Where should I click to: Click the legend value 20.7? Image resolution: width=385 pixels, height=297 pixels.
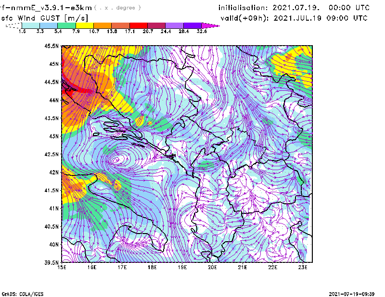click(x=148, y=31)
